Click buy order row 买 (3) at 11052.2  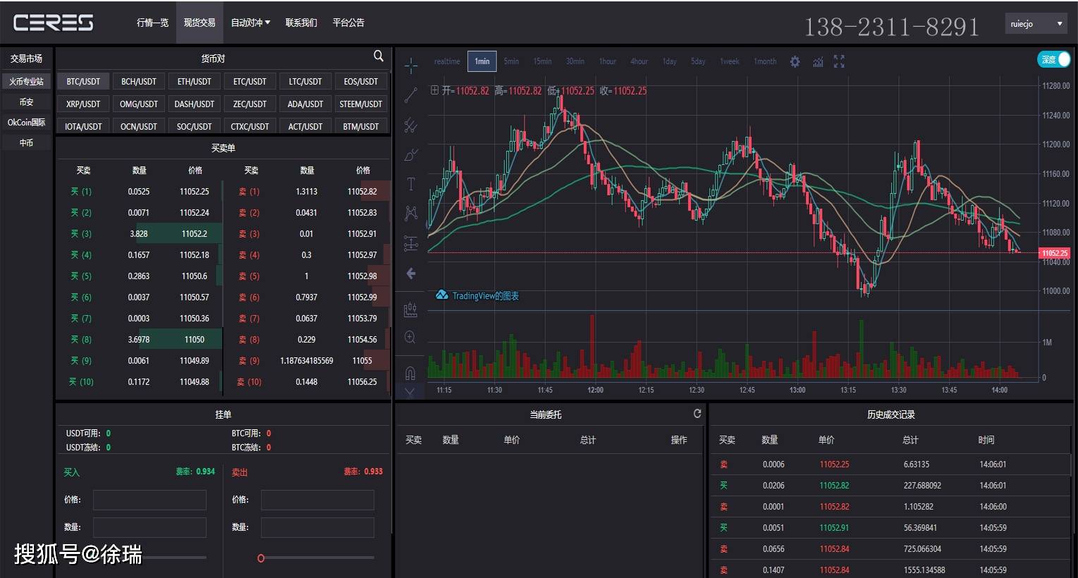[x=140, y=233]
